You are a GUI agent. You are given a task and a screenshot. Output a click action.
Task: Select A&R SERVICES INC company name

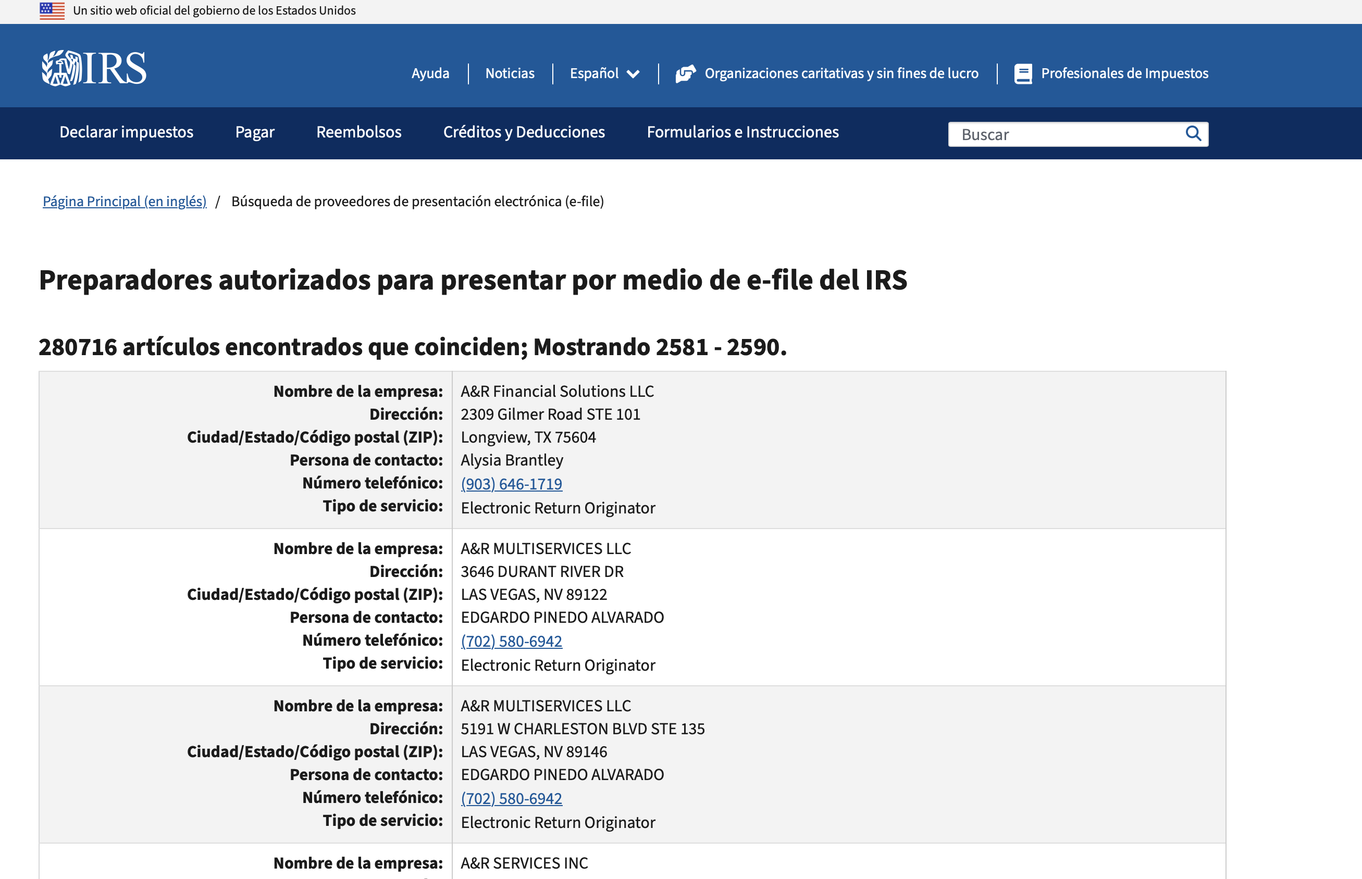[524, 863]
